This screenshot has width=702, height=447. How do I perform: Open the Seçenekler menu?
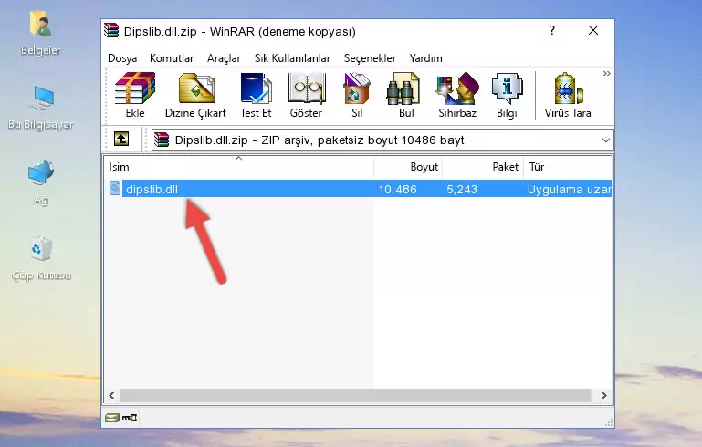[x=370, y=58]
